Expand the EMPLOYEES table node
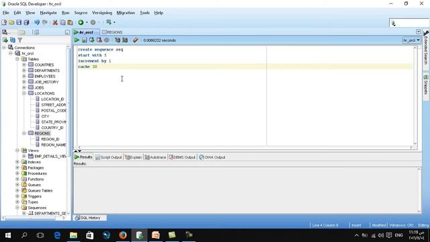The width and height of the screenshot is (430, 242). tap(24, 76)
